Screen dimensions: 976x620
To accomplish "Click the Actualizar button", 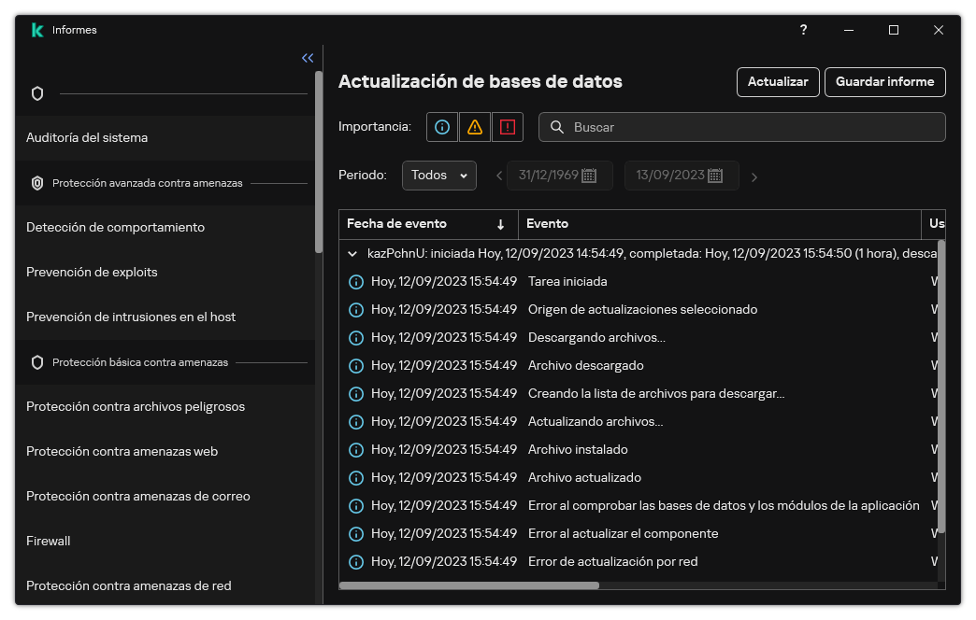I will [778, 82].
